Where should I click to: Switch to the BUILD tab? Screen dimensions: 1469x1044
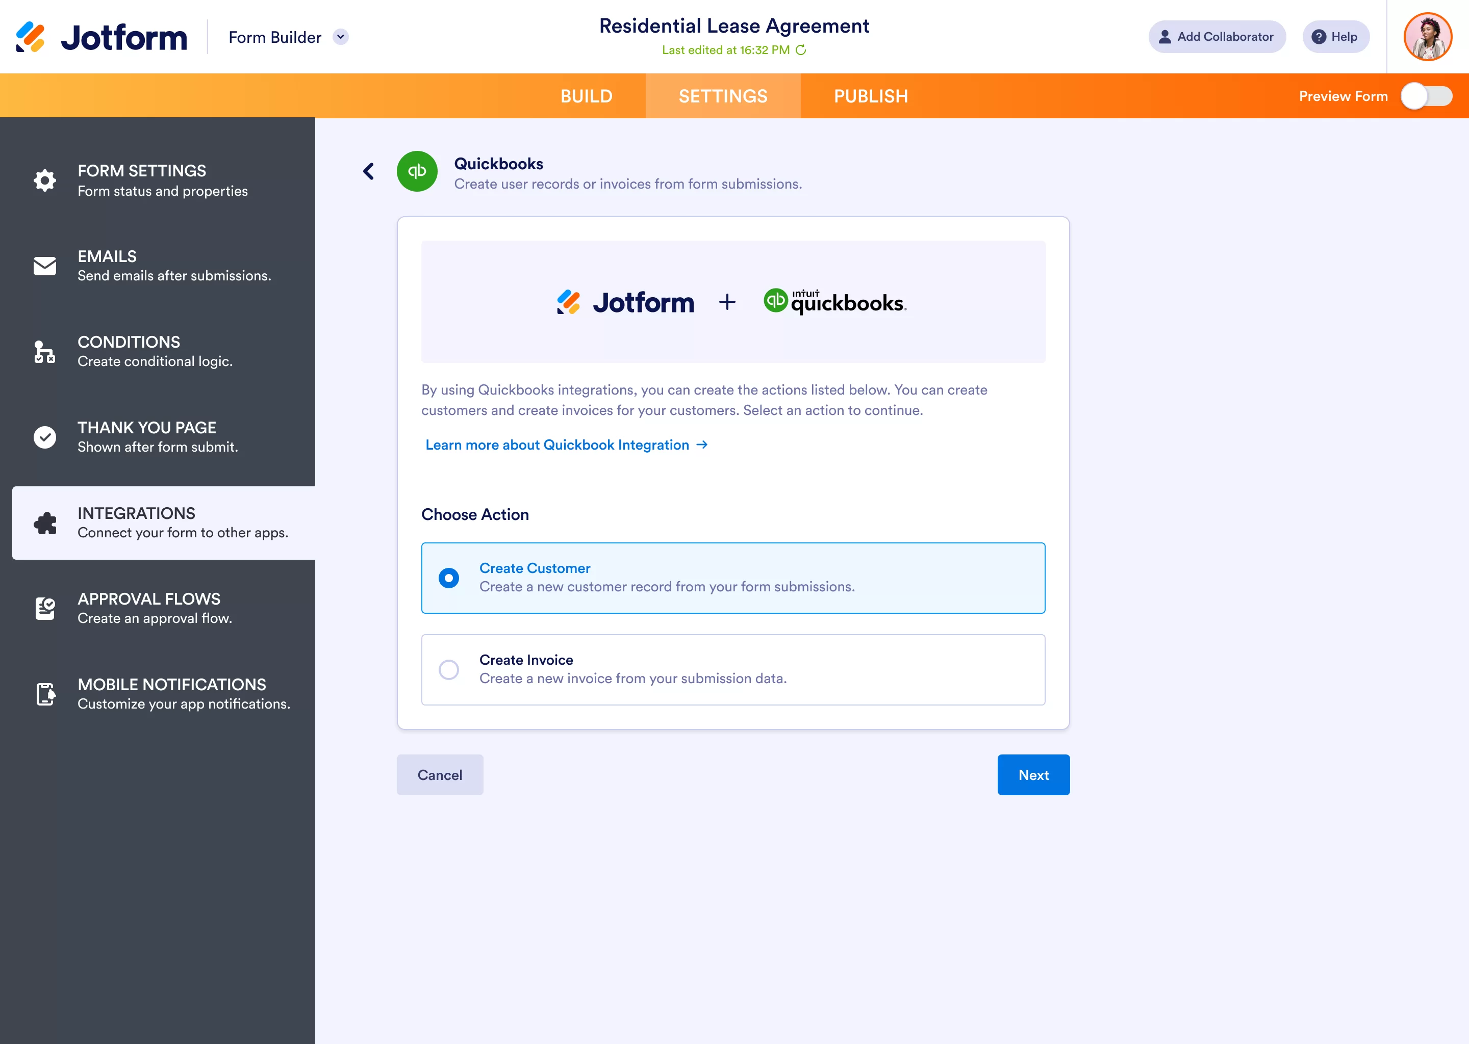[x=586, y=96]
